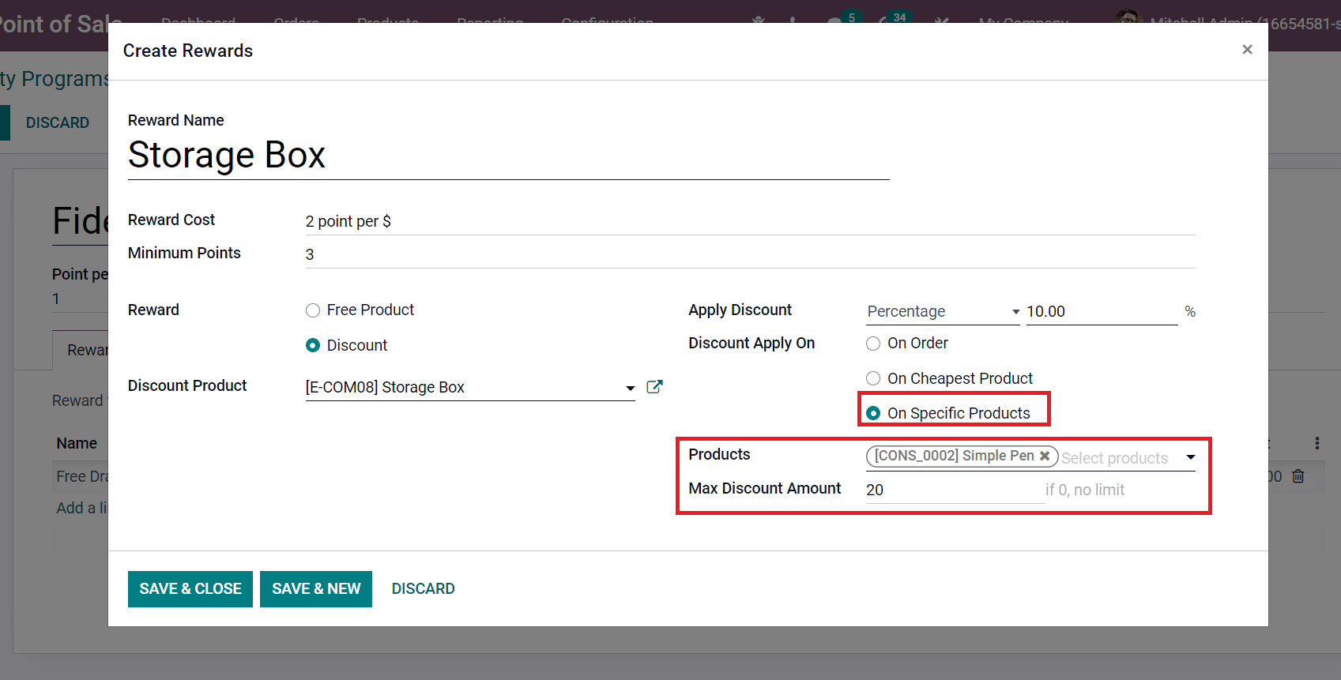Close the Create Rewards dialog

coord(1247,50)
